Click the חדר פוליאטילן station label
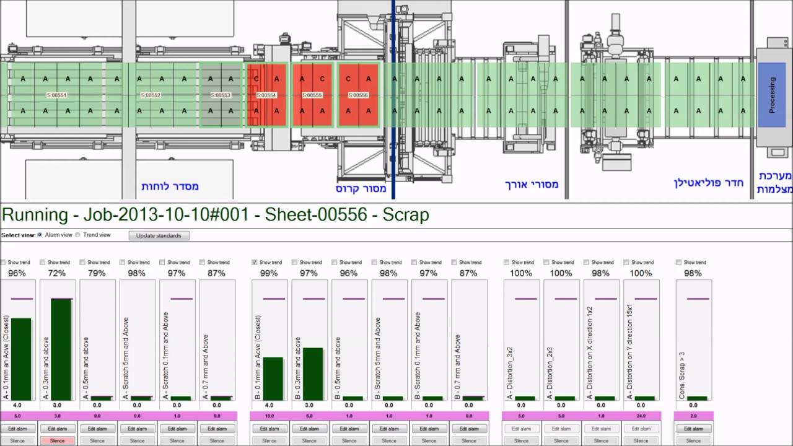The image size is (793, 446). tap(709, 183)
